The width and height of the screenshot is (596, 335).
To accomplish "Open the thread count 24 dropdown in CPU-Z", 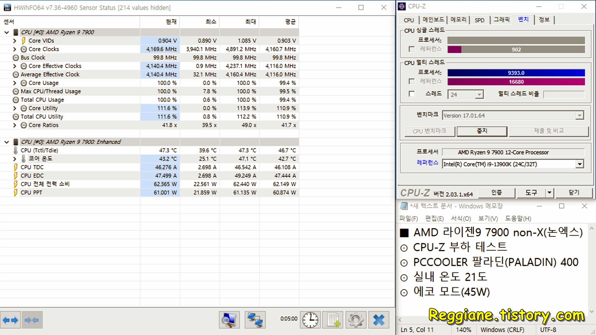I will 479,95.
